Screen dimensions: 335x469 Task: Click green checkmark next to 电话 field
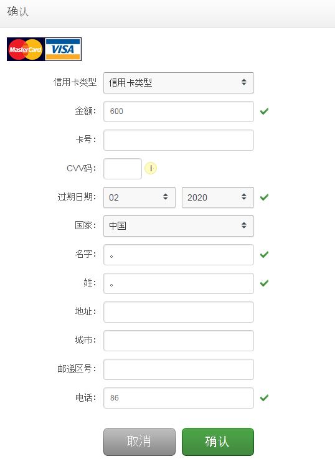264,398
